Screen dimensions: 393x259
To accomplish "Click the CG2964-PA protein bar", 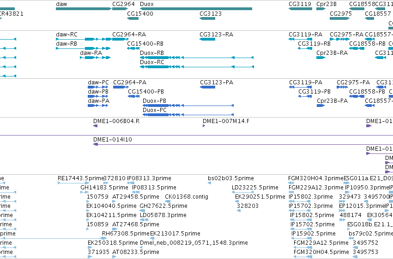I will click(121, 87).
